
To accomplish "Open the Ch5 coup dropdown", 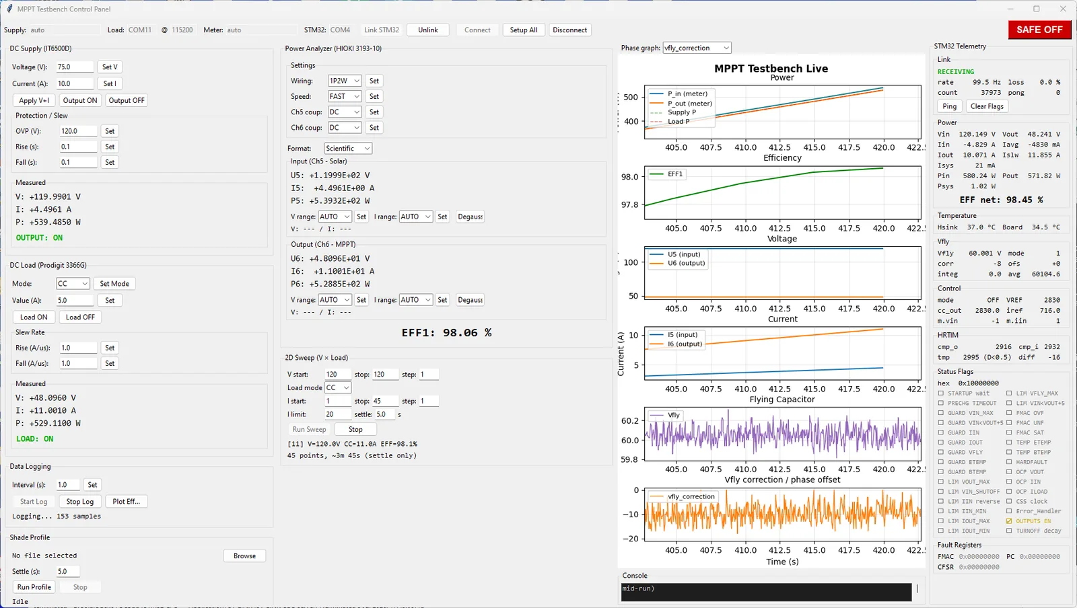I will click(345, 112).
